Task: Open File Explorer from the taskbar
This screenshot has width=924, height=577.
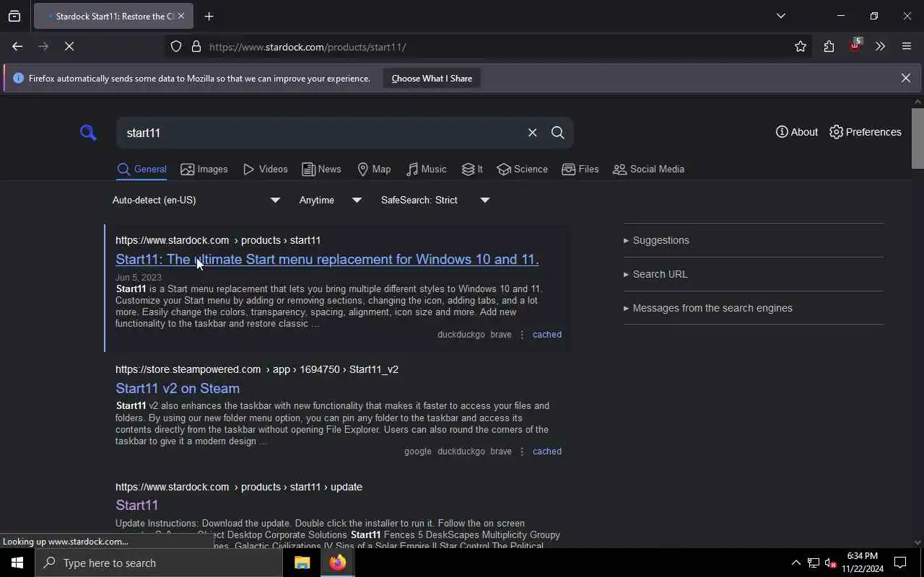Action: [x=302, y=563]
